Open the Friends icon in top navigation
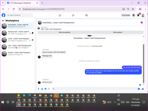 (x=73, y=15)
